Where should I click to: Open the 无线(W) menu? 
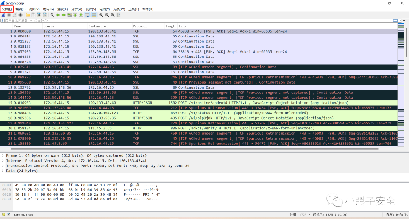[119, 9]
